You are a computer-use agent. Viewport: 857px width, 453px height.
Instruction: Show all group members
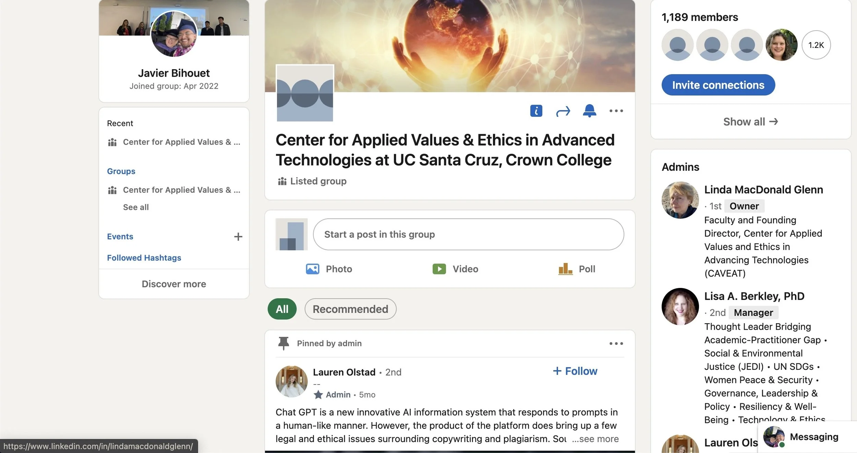click(750, 122)
